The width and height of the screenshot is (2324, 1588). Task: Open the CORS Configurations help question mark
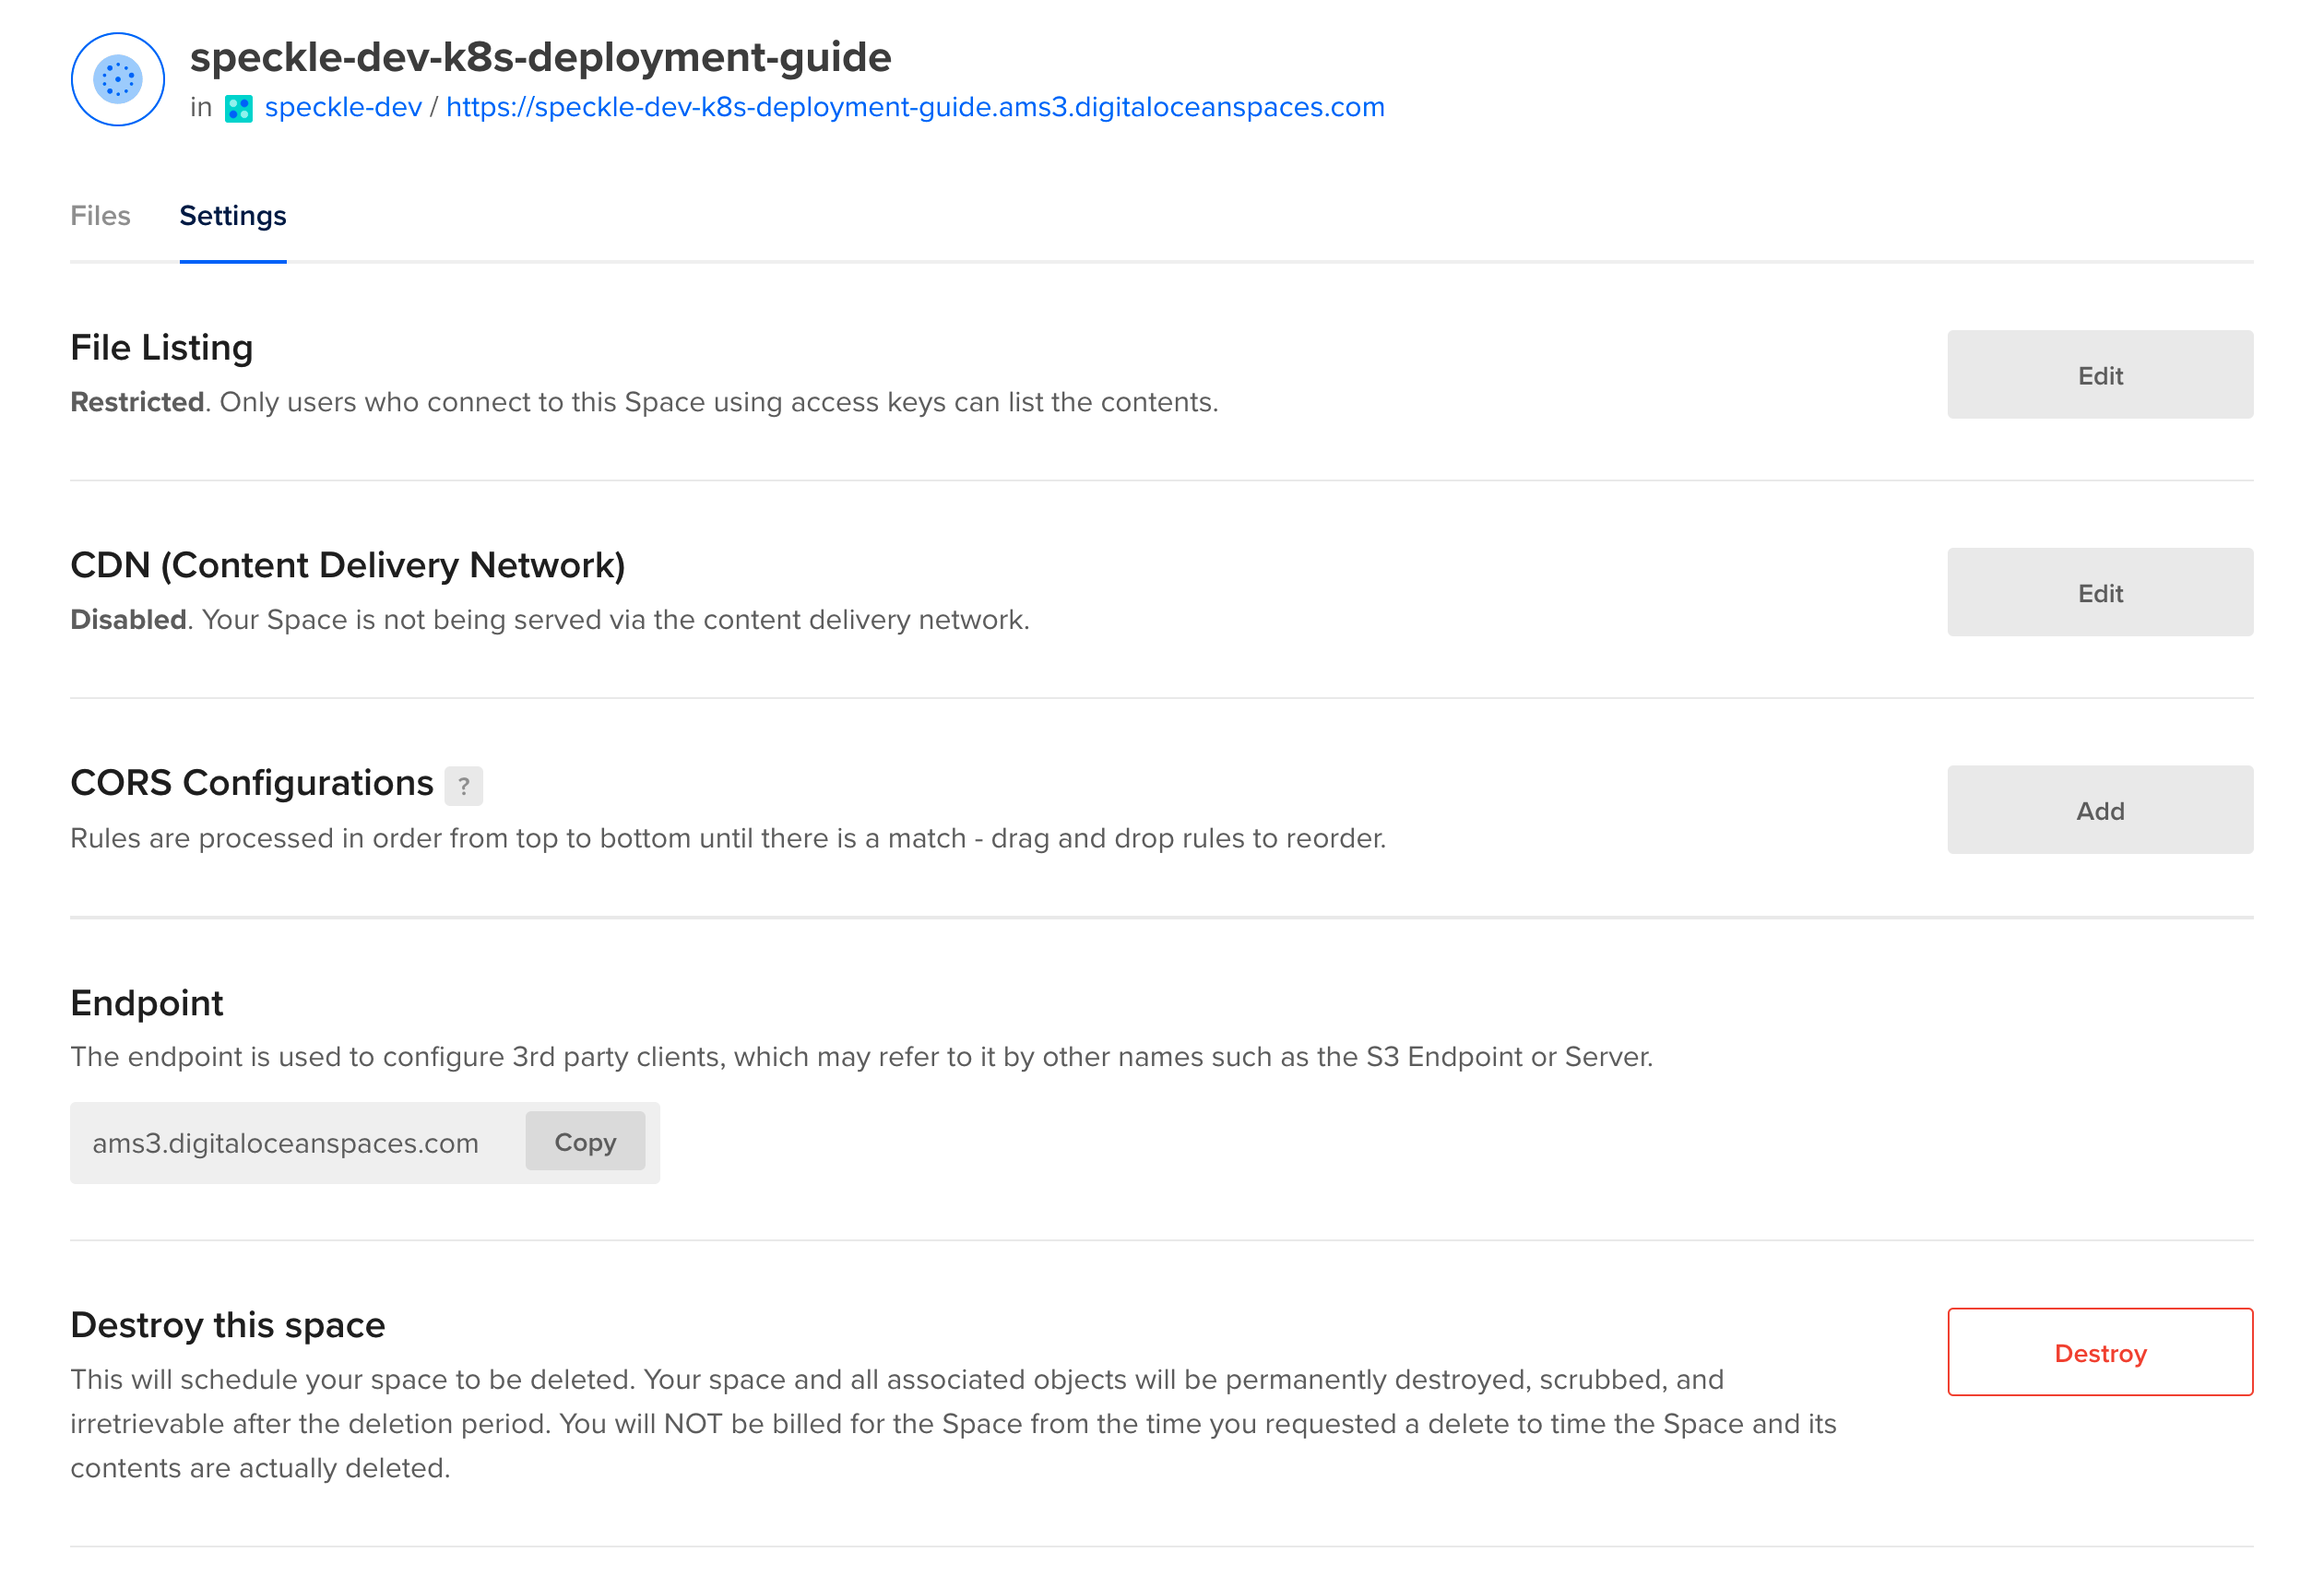tap(463, 786)
